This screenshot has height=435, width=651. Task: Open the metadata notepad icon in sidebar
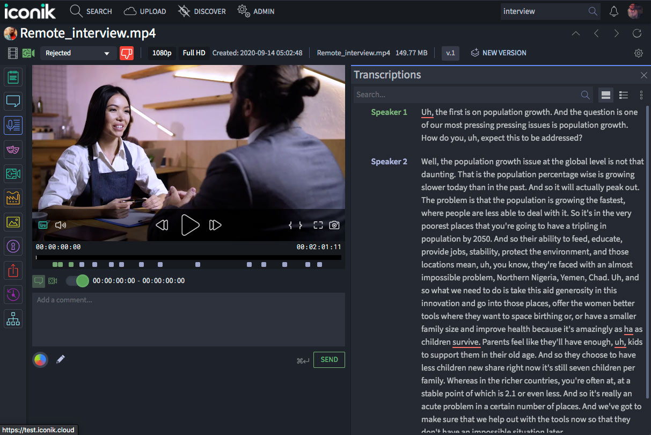(x=13, y=77)
